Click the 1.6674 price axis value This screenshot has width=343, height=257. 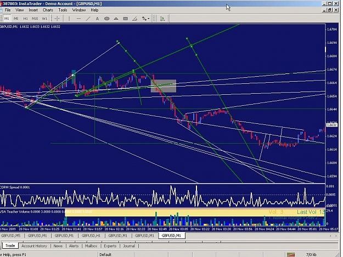click(x=332, y=70)
